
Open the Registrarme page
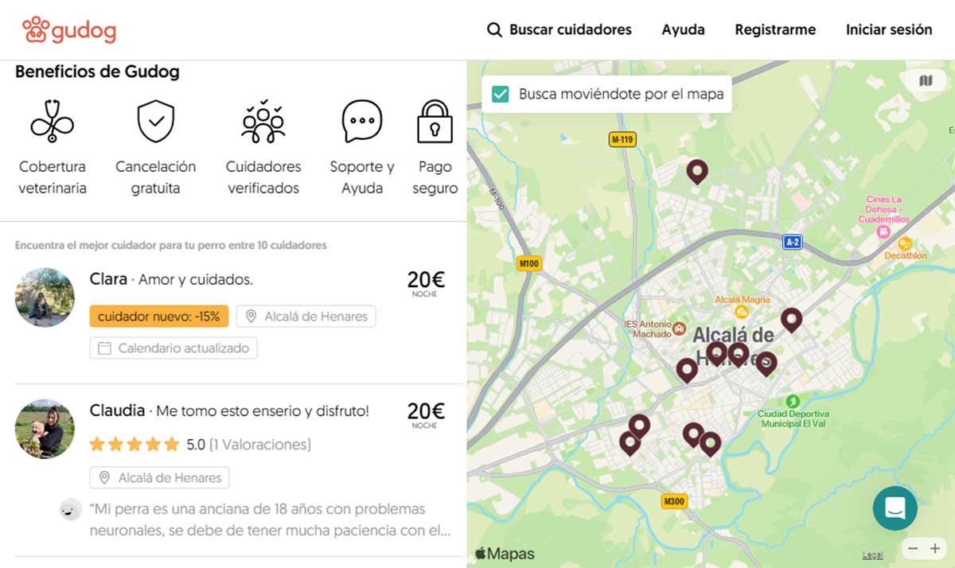click(774, 30)
